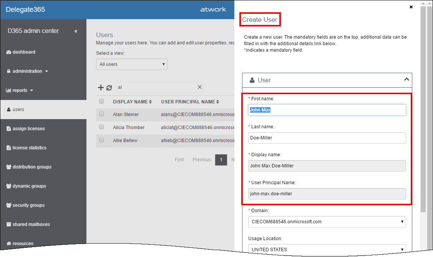Open Alicia Thomber user entry

[x=129, y=128]
